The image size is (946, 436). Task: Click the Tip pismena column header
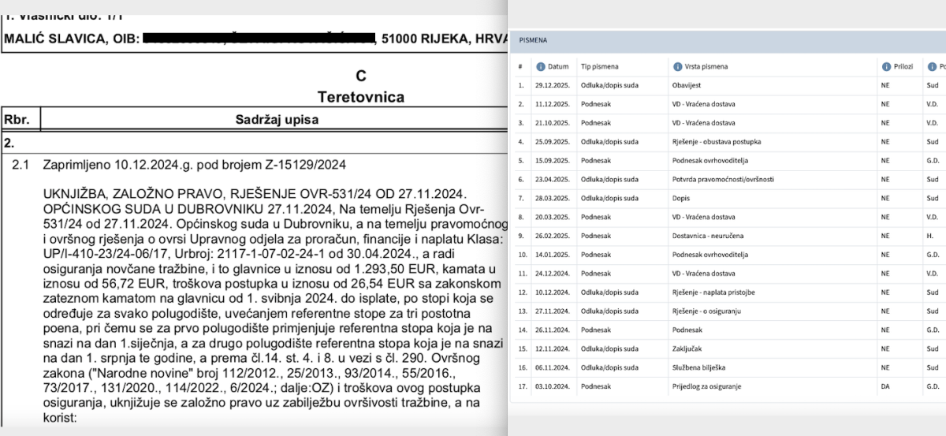pyautogui.click(x=600, y=66)
